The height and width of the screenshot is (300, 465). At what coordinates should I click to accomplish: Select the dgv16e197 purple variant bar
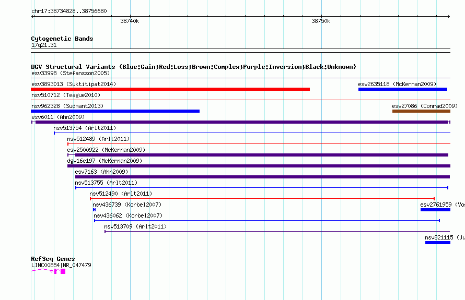tap(259, 166)
